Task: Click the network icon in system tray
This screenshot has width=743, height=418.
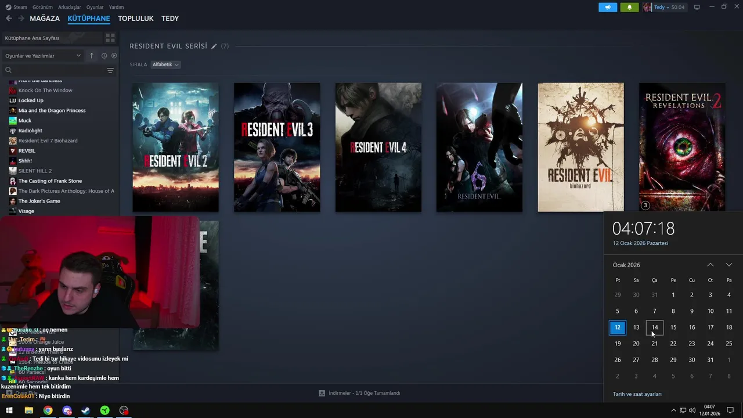Action: pyautogui.click(x=683, y=410)
